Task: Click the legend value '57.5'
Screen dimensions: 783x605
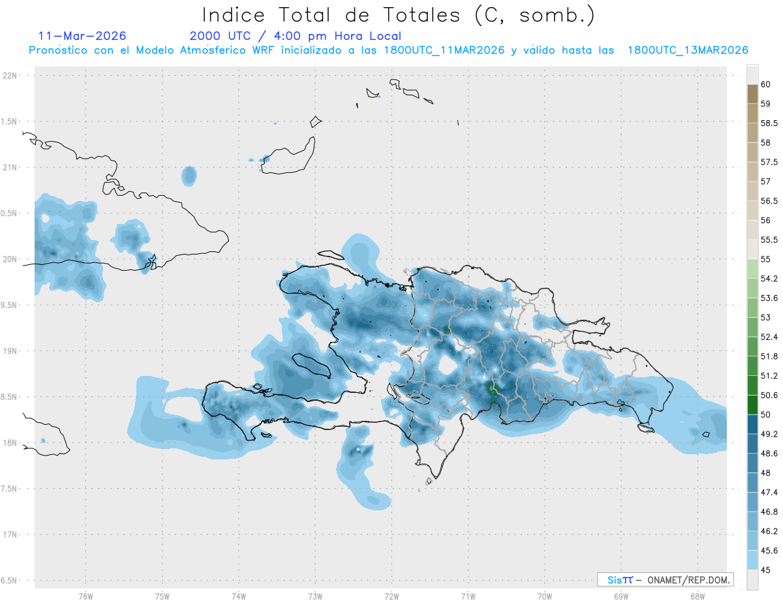Action: coord(769,162)
